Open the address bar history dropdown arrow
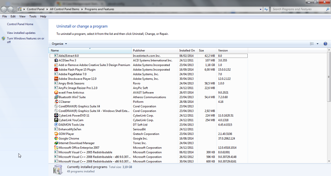331x176 pixels. point(261,9)
